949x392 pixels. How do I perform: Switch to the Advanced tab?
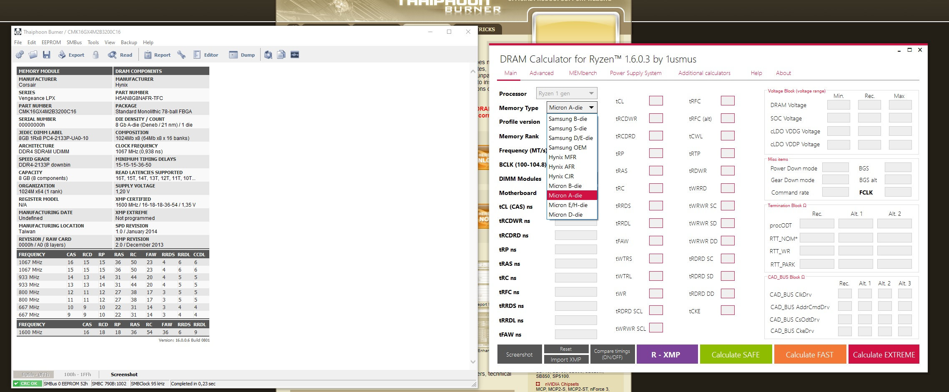click(x=542, y=73)
